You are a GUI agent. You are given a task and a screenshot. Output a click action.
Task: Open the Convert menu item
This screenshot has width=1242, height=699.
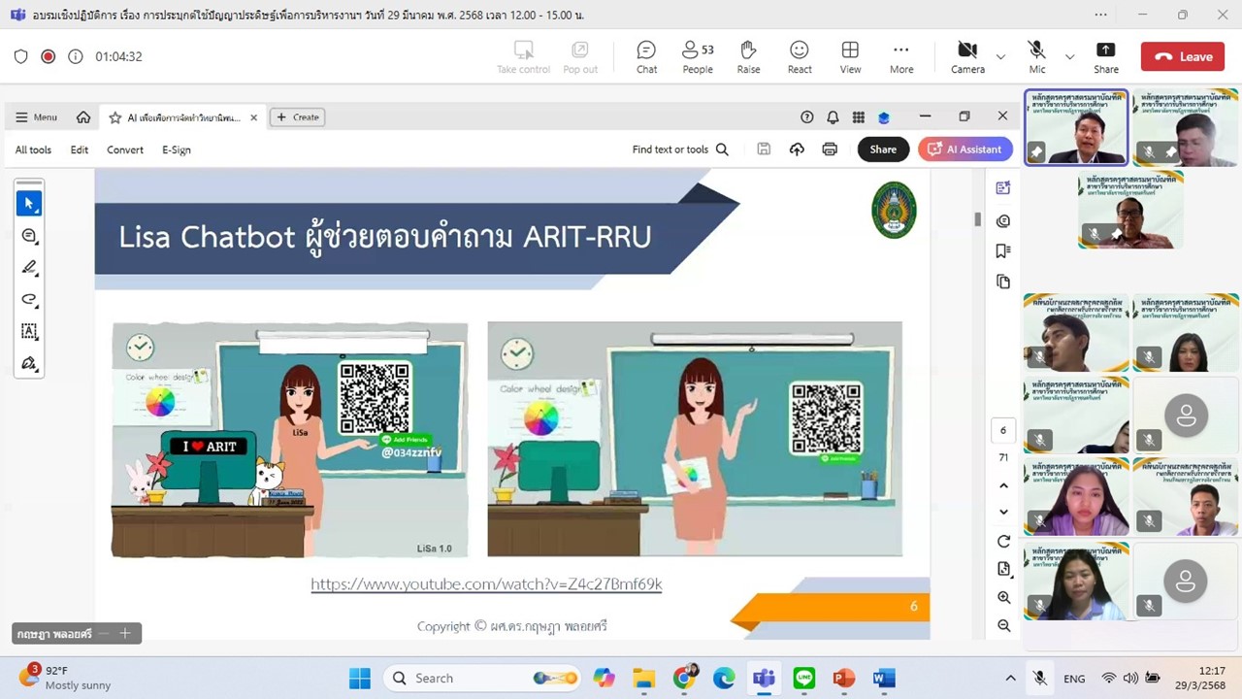coord(124,150)
